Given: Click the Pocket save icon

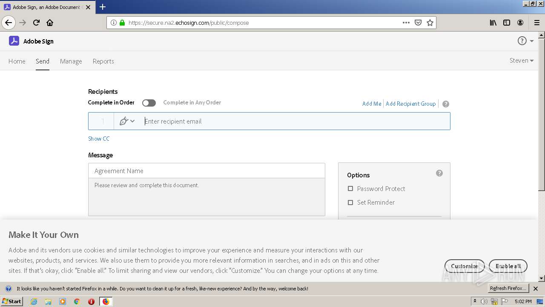Looking at the screenshot, I should (x=418, y=23).
